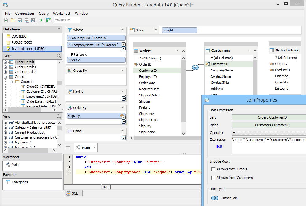The height and width of the screenshot is (206, 306).
Task: Click the Freight column chip in Select
Action: 179,30
